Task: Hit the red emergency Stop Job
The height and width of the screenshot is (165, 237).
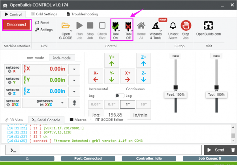Action: tap(186, 31)
